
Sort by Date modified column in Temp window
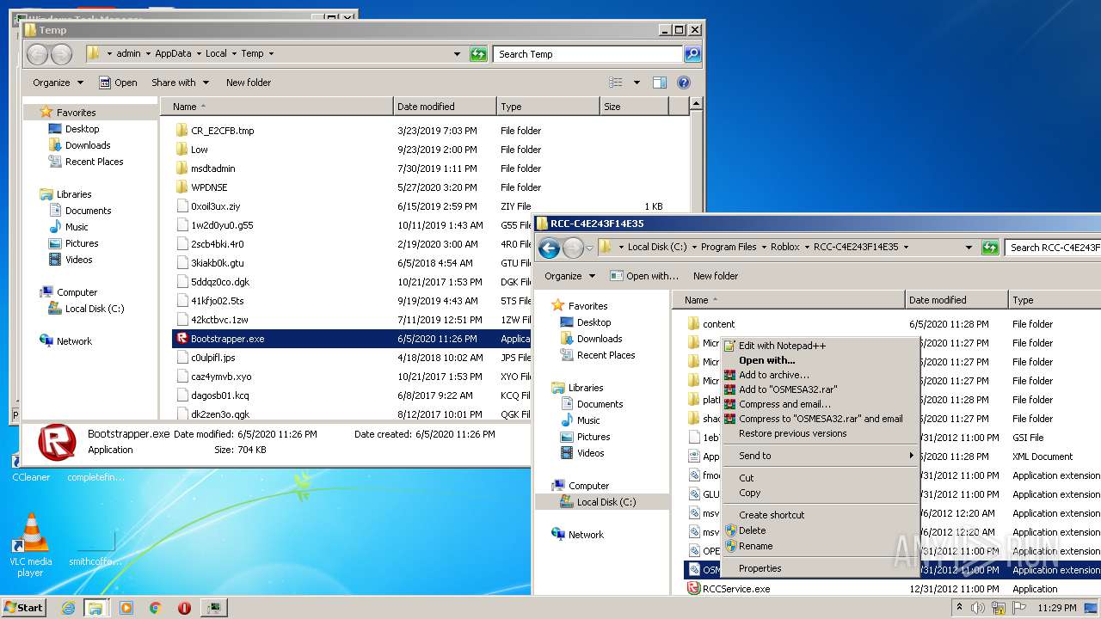445,107
